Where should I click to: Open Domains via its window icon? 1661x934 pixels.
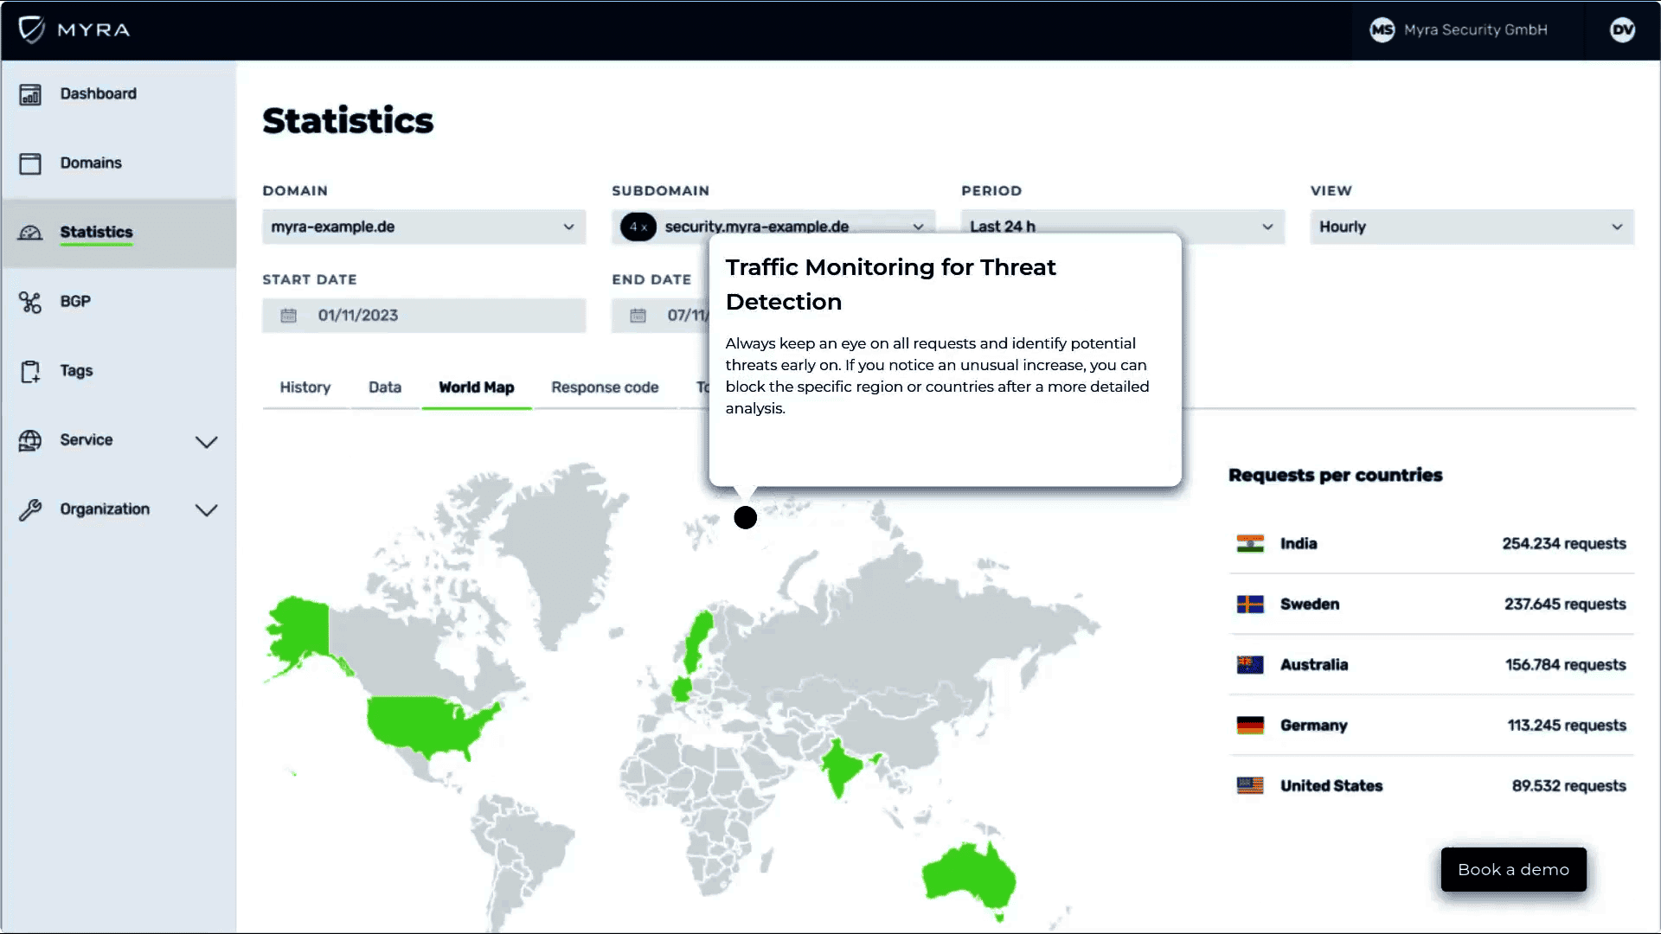point(30,163)
